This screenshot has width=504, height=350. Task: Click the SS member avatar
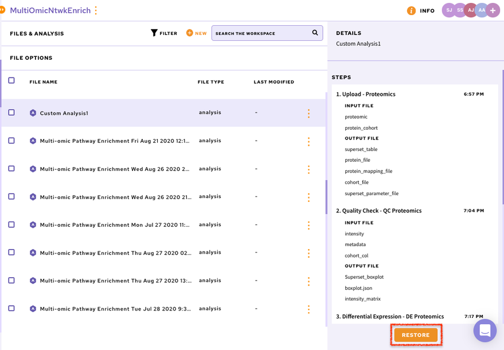click(460, 10)
